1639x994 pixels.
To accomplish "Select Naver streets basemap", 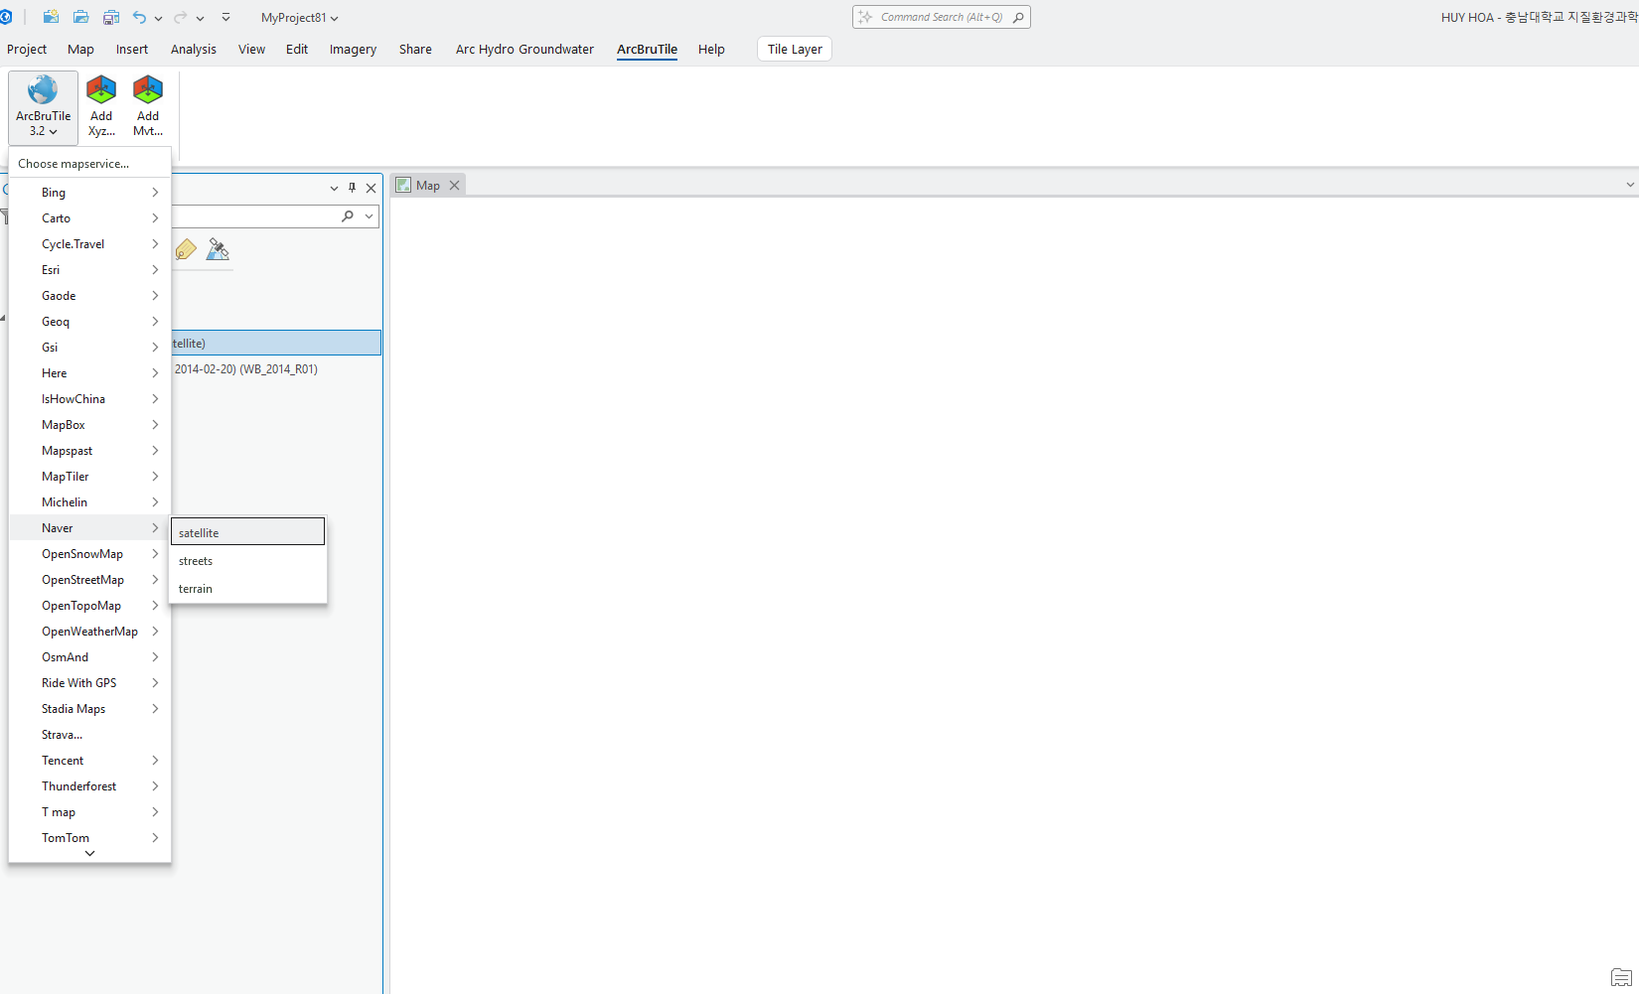I will point(247,561).
